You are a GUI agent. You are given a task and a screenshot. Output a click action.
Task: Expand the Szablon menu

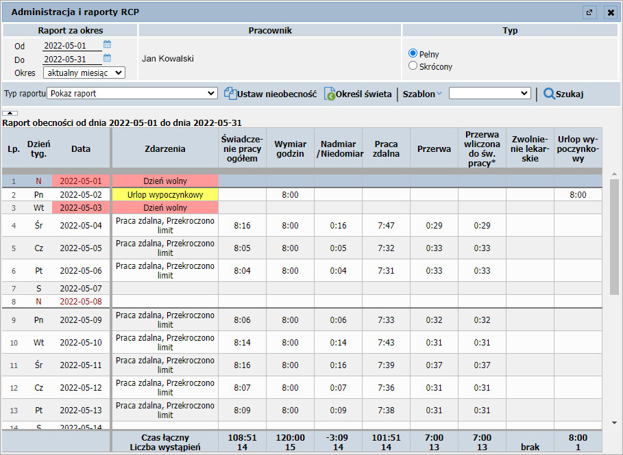tap(422, 94)
